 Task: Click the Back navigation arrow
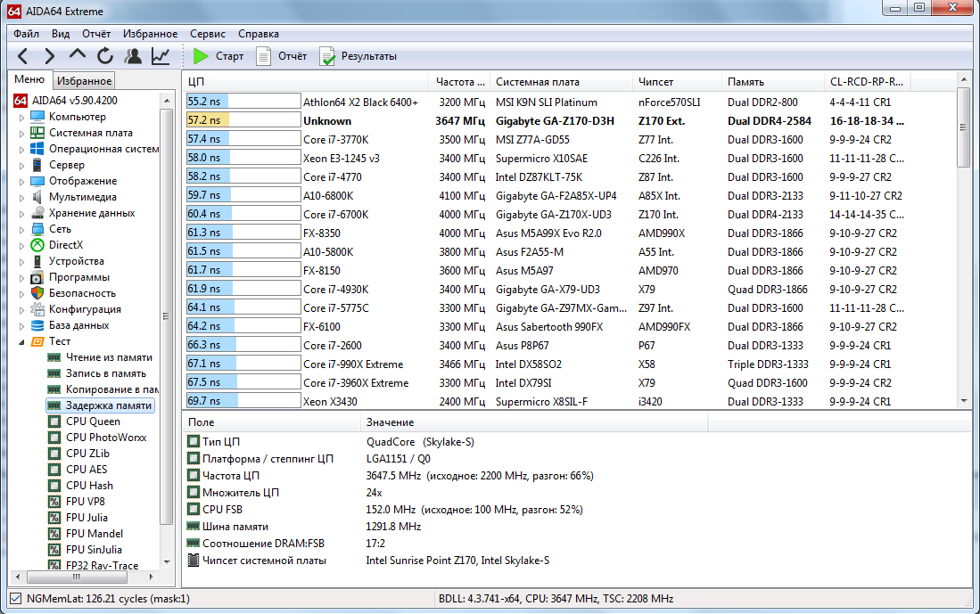(x=23, y=56)
